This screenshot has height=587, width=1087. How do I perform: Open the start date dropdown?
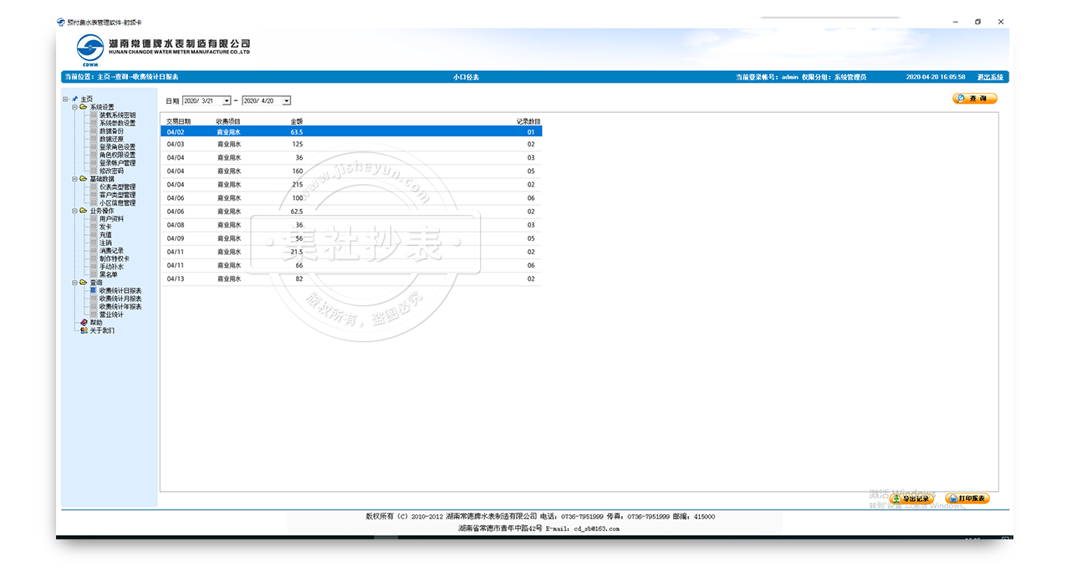pos(229,101)
